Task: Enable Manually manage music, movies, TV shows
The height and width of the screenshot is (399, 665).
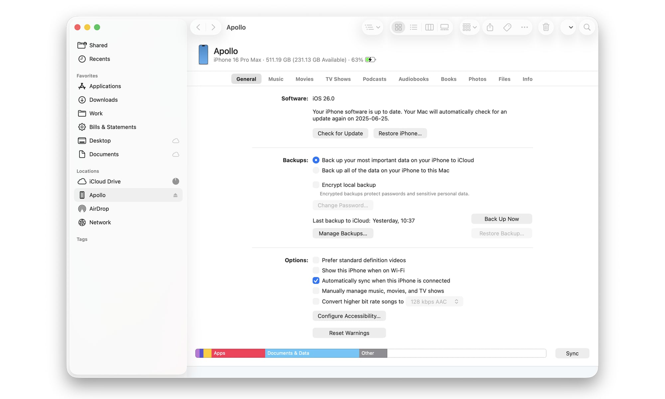Action: (316, 291)
